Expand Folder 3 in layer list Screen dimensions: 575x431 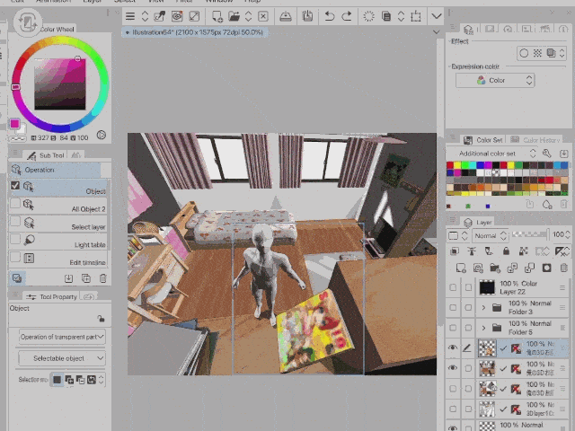[483, 307]
